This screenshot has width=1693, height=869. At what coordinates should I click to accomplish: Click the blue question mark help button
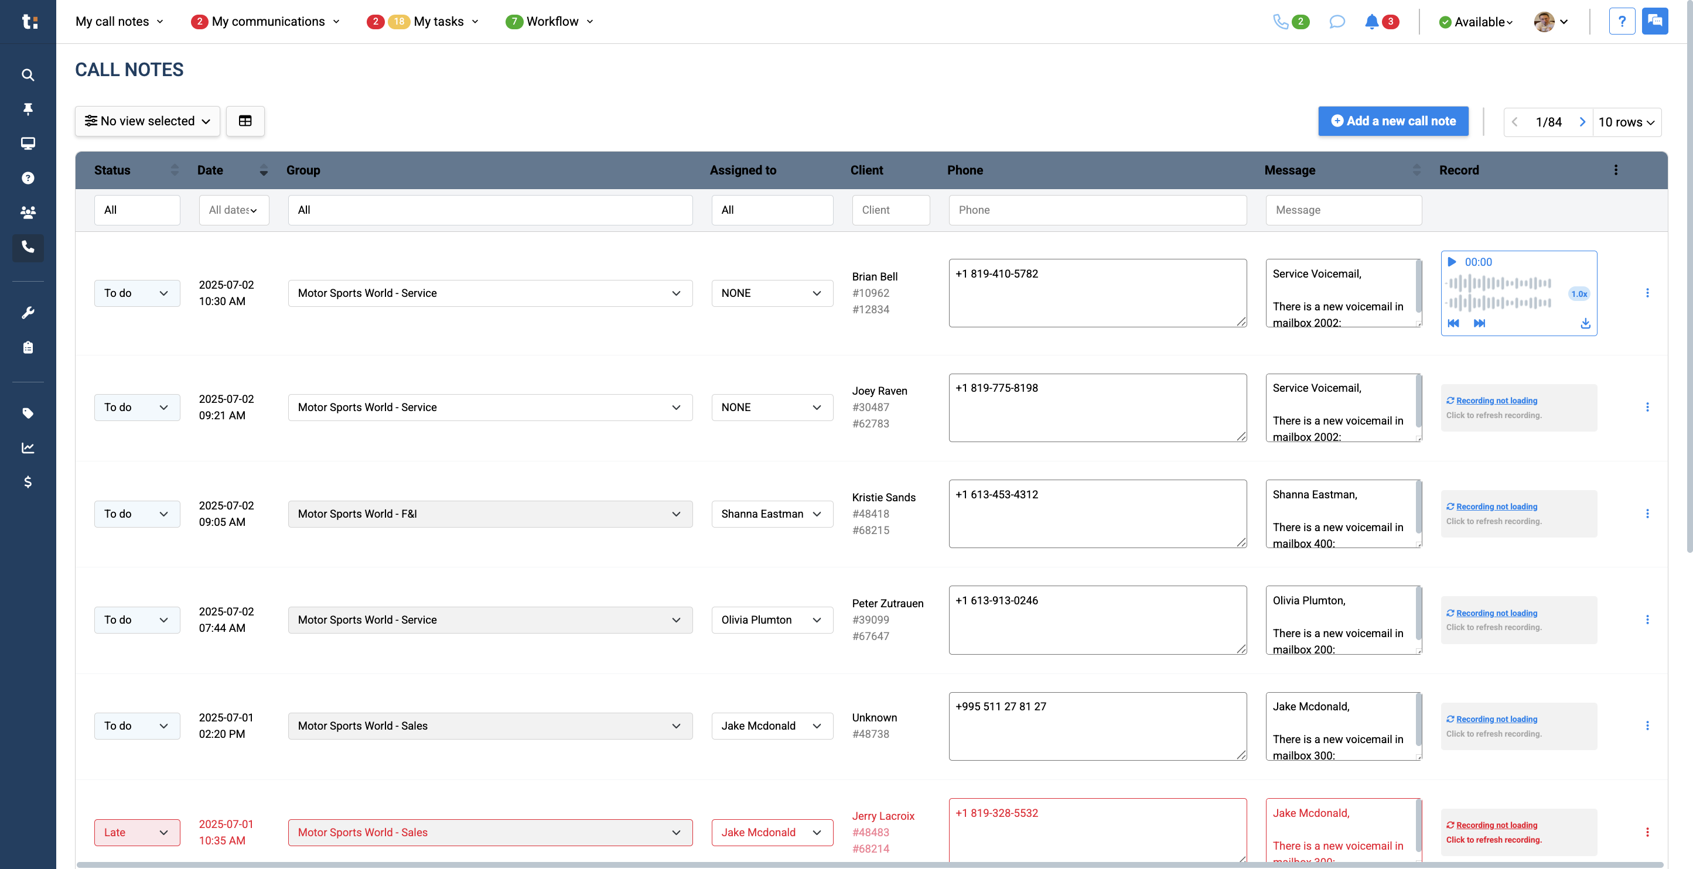[x=1622, y=21]
